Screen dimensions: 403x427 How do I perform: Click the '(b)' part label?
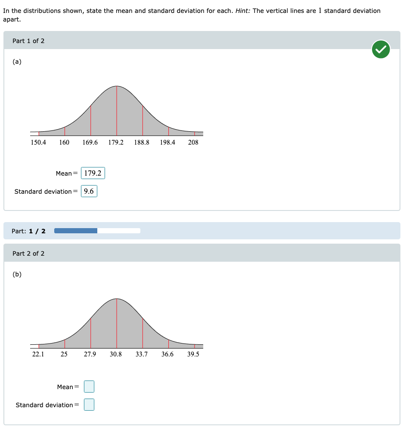17,274
